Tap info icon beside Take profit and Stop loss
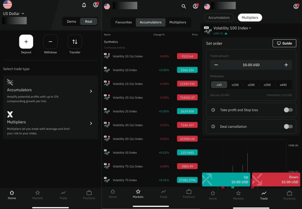The height and width of the screenshot is (209, 302). [213, 110]
